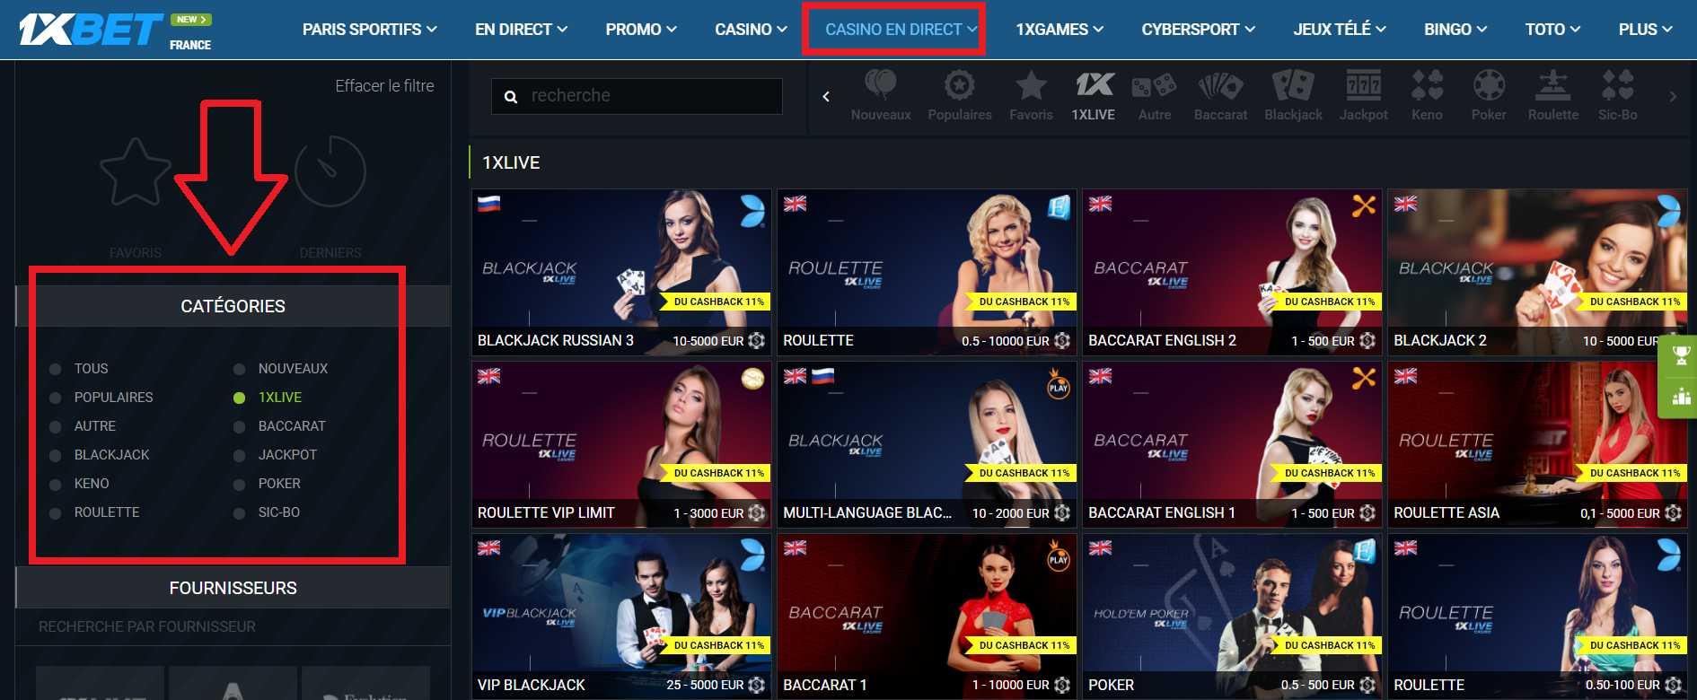Select the 1XLIVE category icon
The image size is (1697, 700).
(1095, 85)
